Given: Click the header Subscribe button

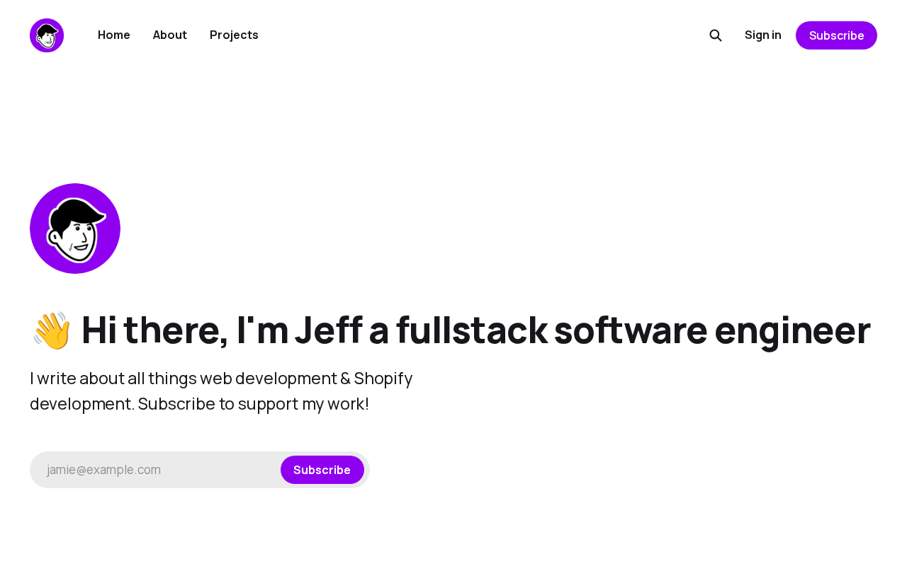Looking at the screenshot, I should [836, 35].
